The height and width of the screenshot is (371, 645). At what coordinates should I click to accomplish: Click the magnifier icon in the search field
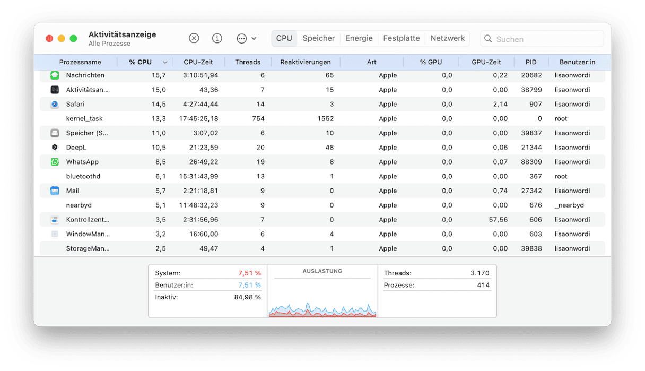(x=489, y=39)
